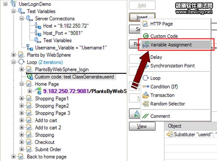Screen dimensions: 217x161
Task: Choose Synchronization Point menu entry
Action: [x=173, y=66]
